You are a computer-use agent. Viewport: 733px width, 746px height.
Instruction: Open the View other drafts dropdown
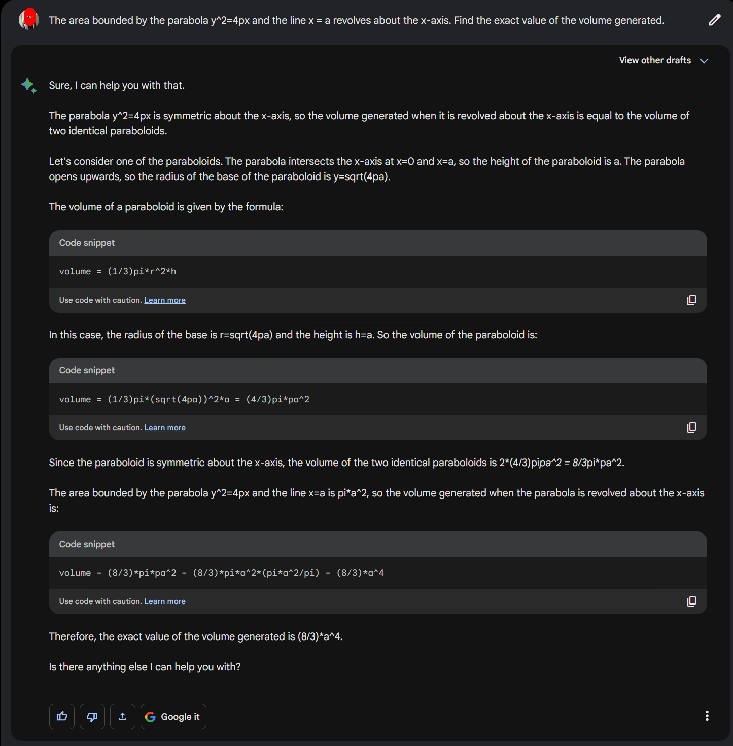pos(655,60)
